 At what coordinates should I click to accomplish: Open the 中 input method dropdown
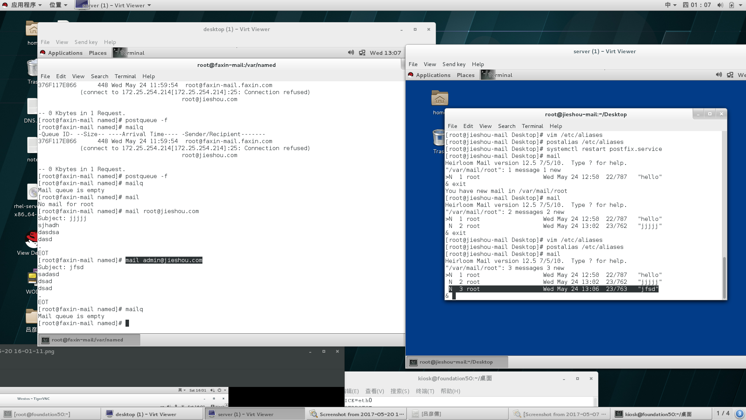671,5
